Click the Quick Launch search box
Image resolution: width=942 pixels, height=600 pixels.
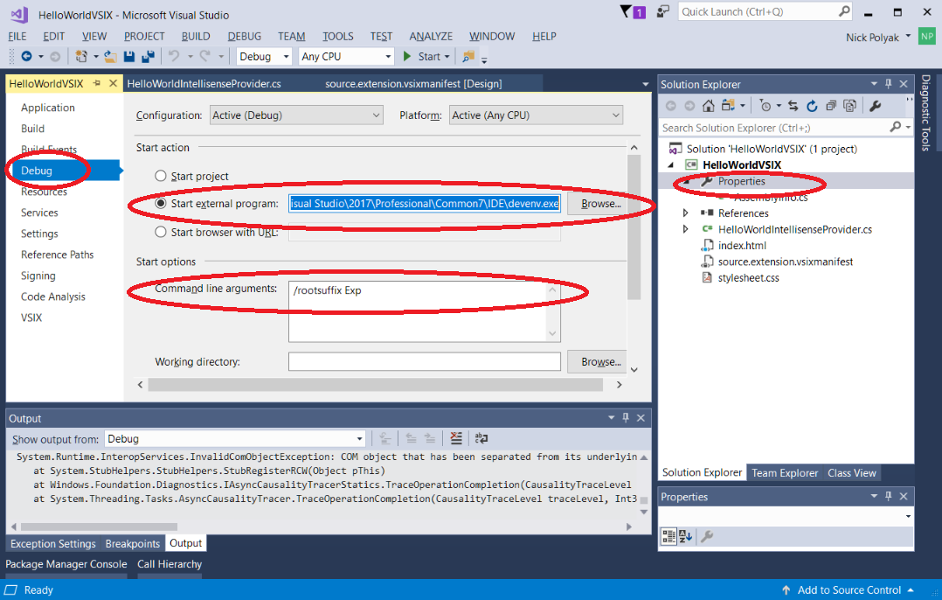pyautogui.click(x=766, y=11)
